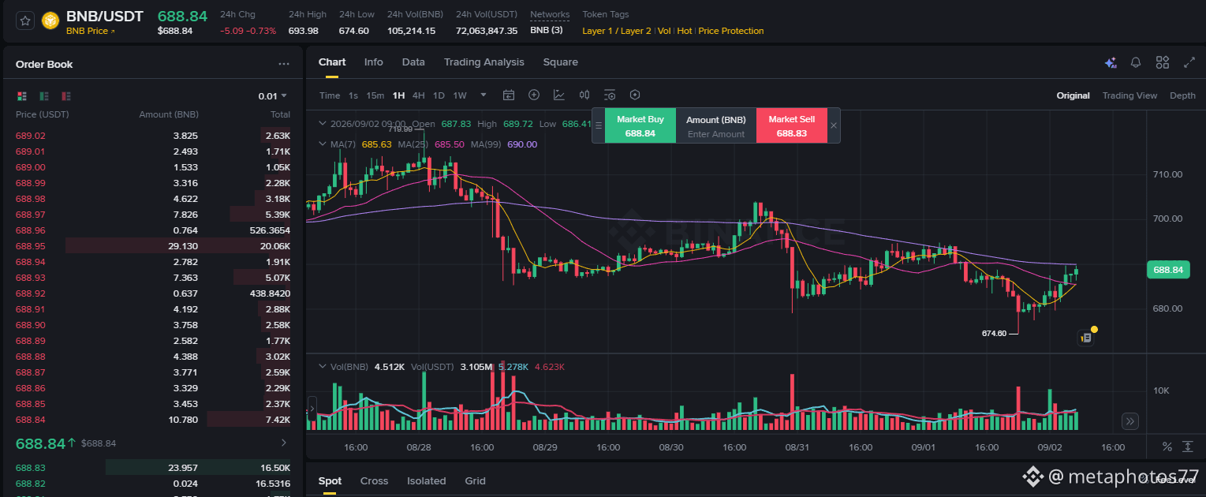
Task: Select the 4H timeframe
Action: (418, 95)
